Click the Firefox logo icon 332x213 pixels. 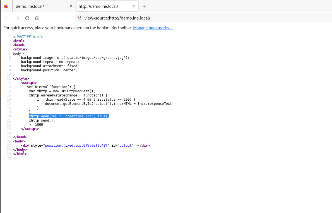click(6, 6)
